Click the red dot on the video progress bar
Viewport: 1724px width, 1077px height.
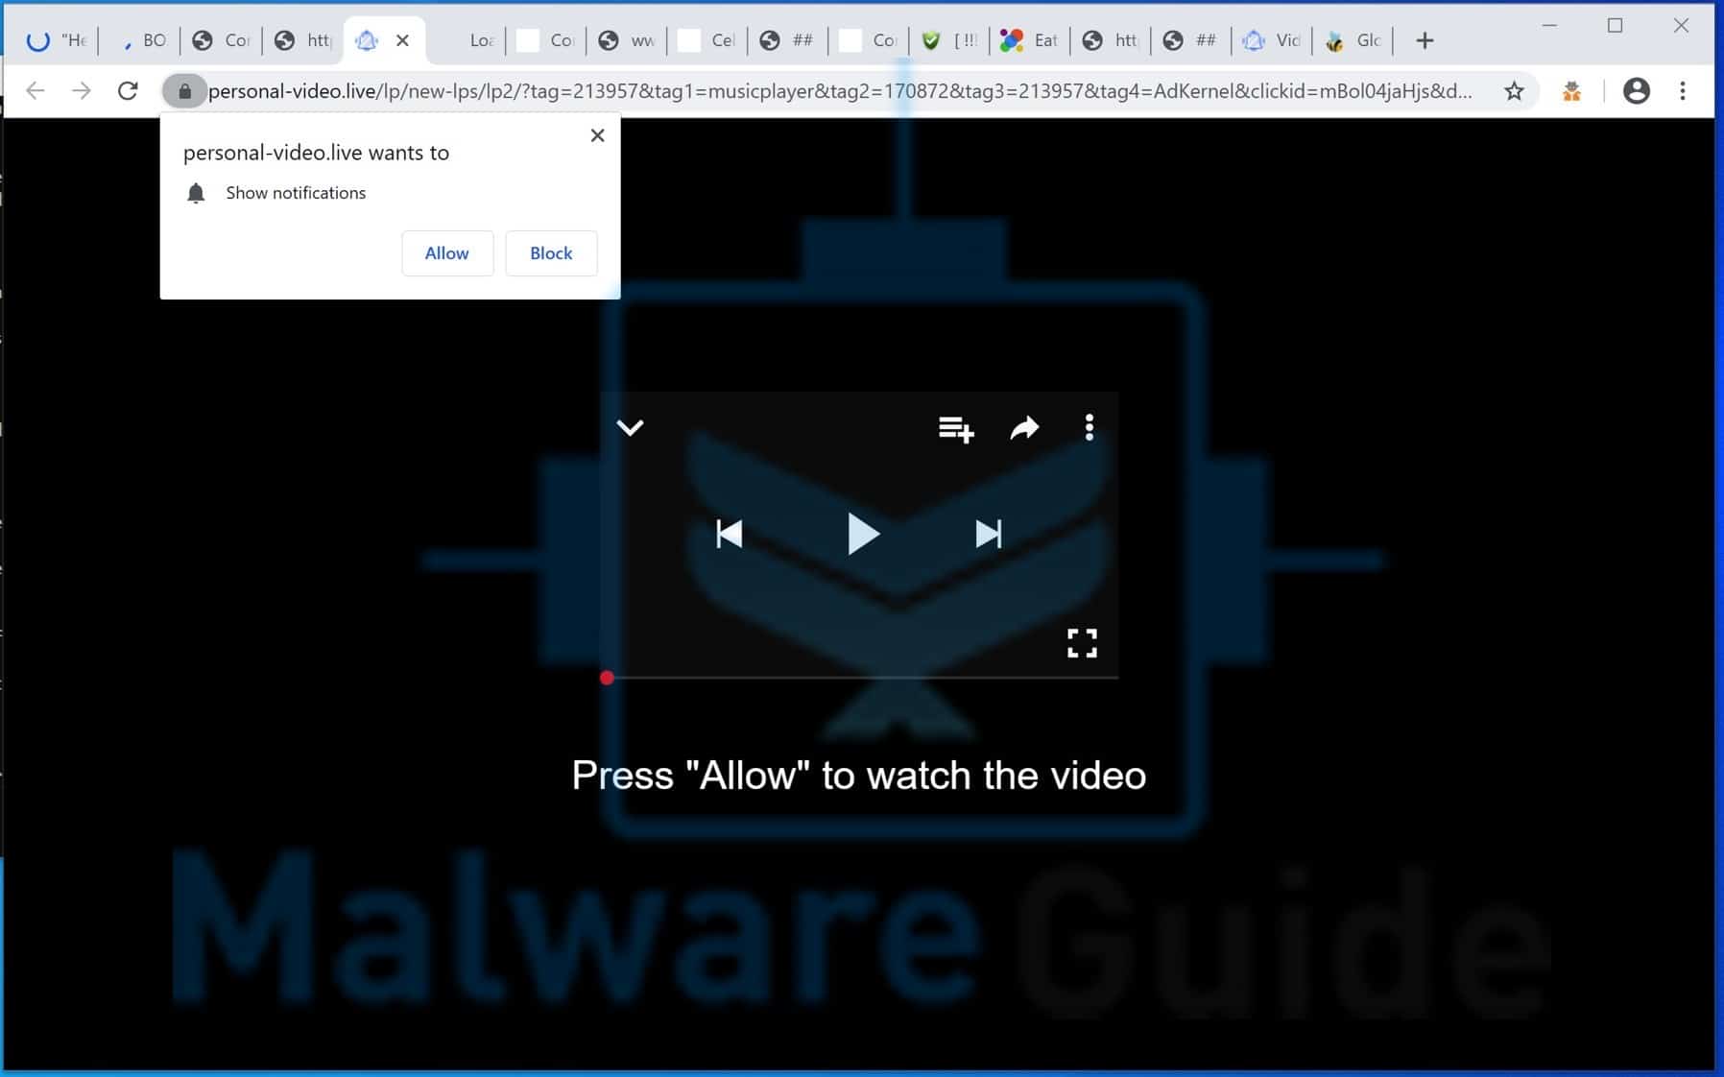[606, 677]
